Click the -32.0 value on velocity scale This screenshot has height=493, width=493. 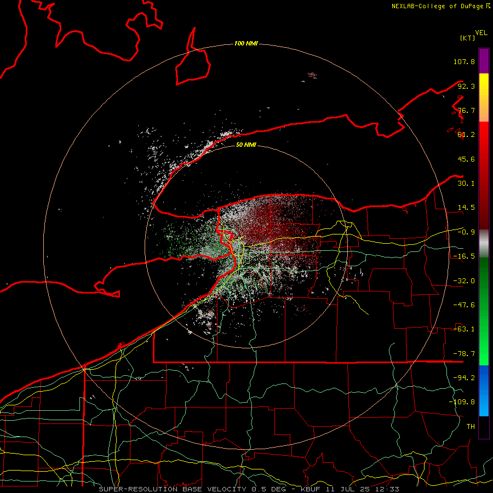pyautogui.click(x=464, y=281)
